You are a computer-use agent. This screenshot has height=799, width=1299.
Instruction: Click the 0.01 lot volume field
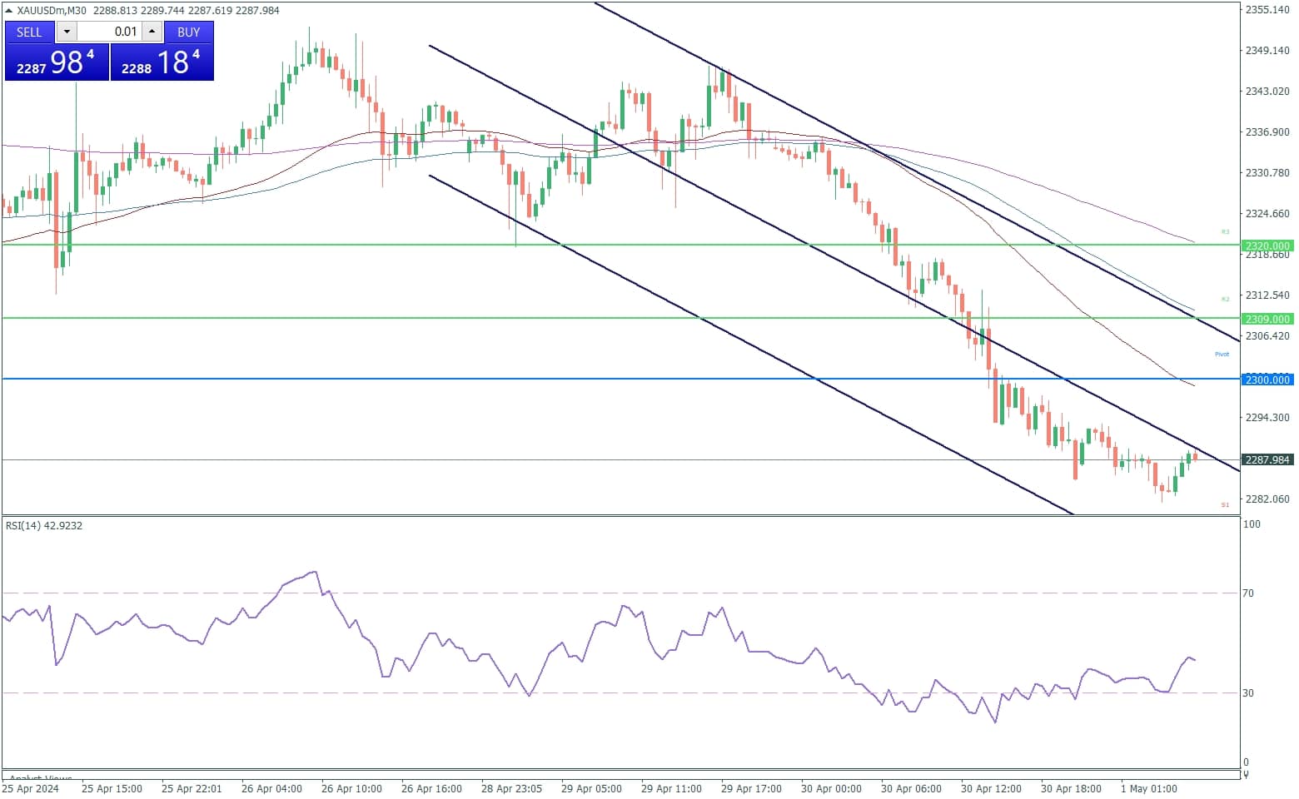click(109, 32)
